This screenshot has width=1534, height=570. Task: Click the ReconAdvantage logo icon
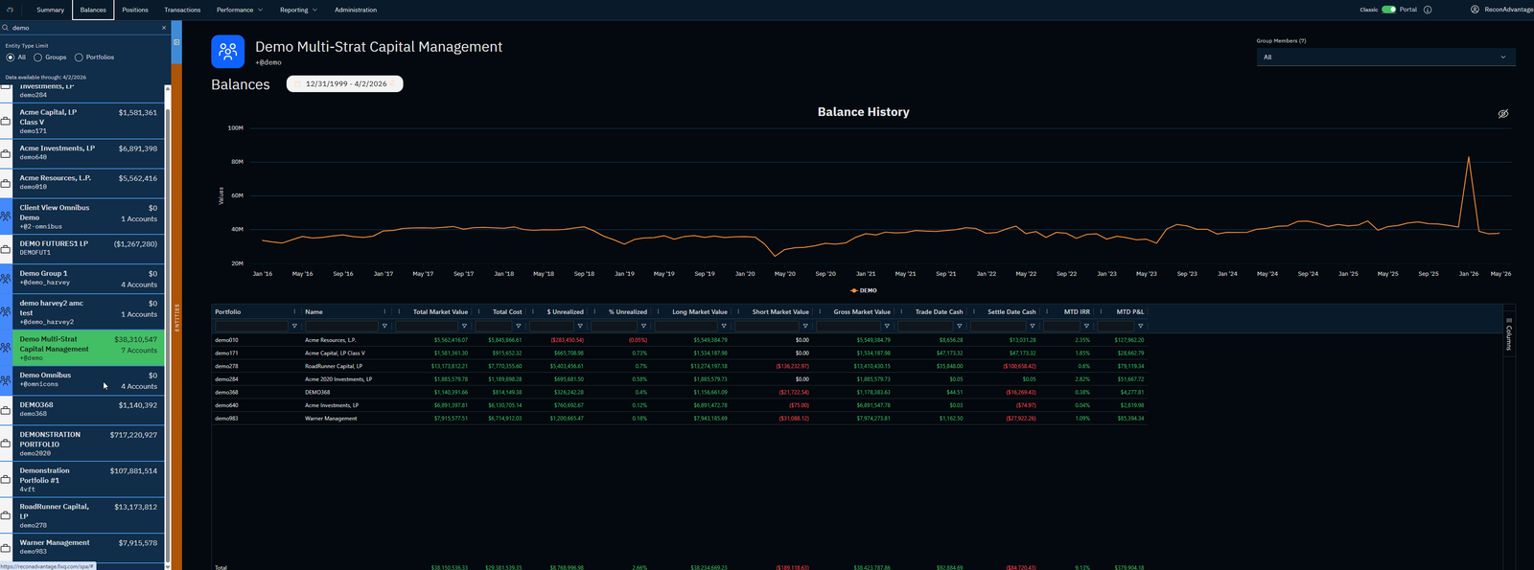[10, 10]
